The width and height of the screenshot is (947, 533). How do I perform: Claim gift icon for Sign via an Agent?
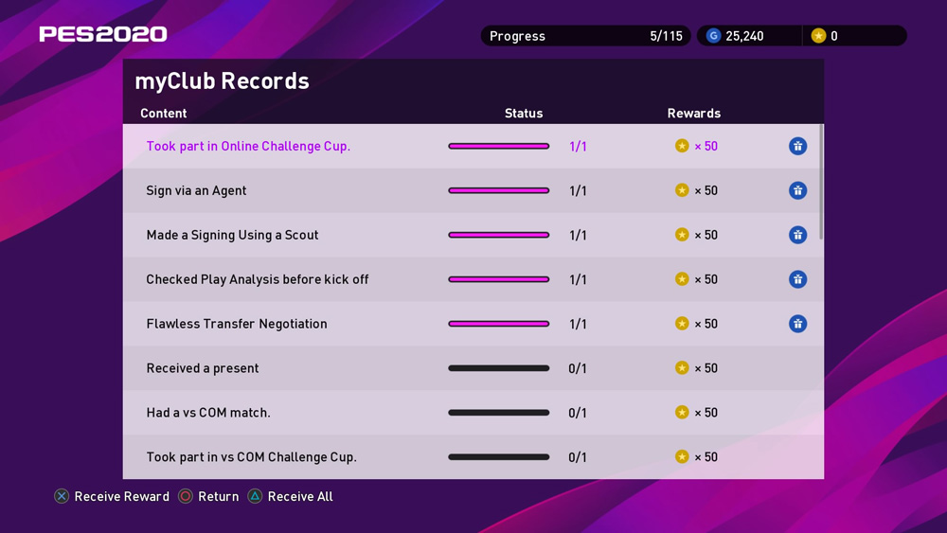click(797, 190)
